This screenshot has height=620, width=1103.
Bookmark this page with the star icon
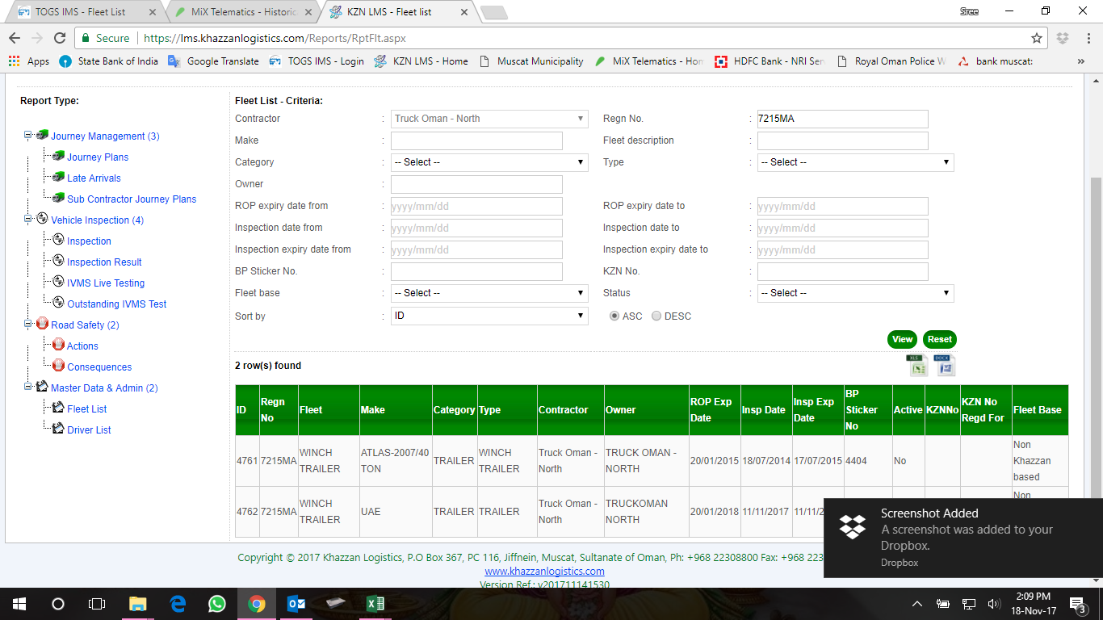(1037, 38)
